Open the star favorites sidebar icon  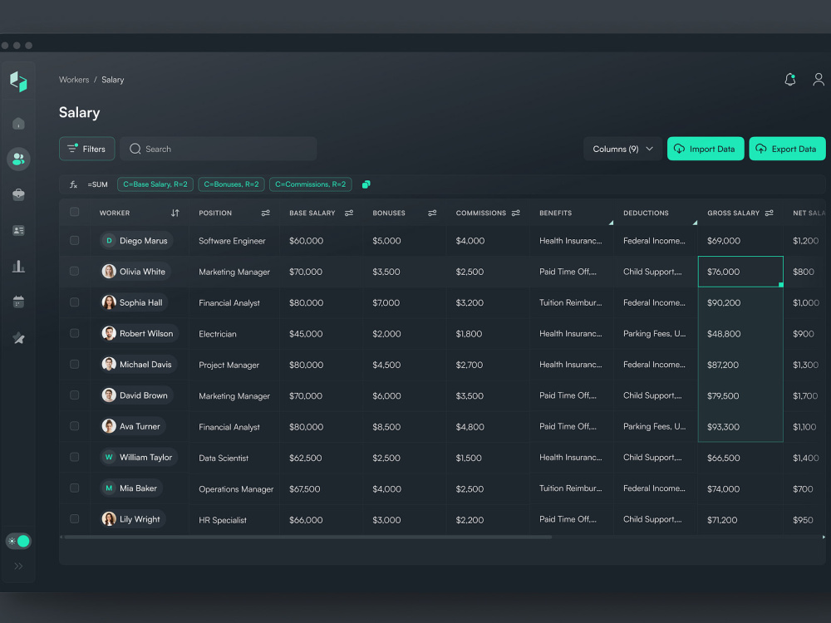[x=18, y=338]
